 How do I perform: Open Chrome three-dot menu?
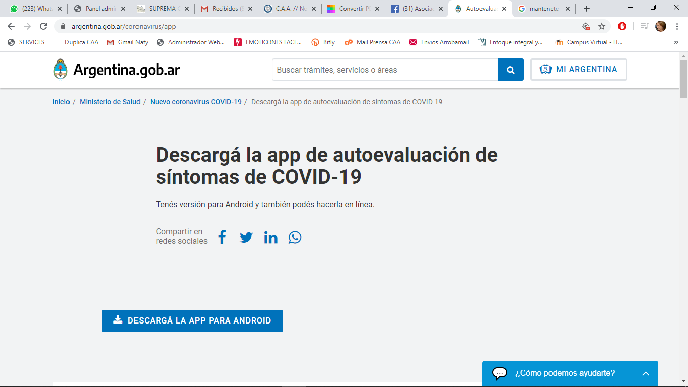(677, 26)
